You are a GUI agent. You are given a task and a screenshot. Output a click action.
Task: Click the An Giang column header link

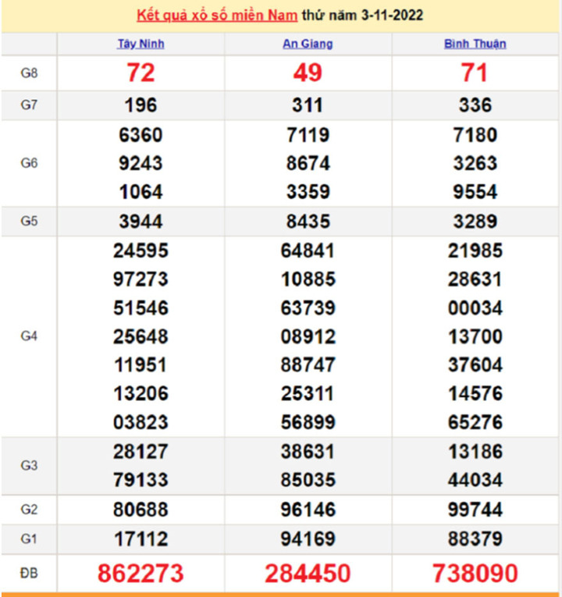pyautogui.click(x=308, y=44)
